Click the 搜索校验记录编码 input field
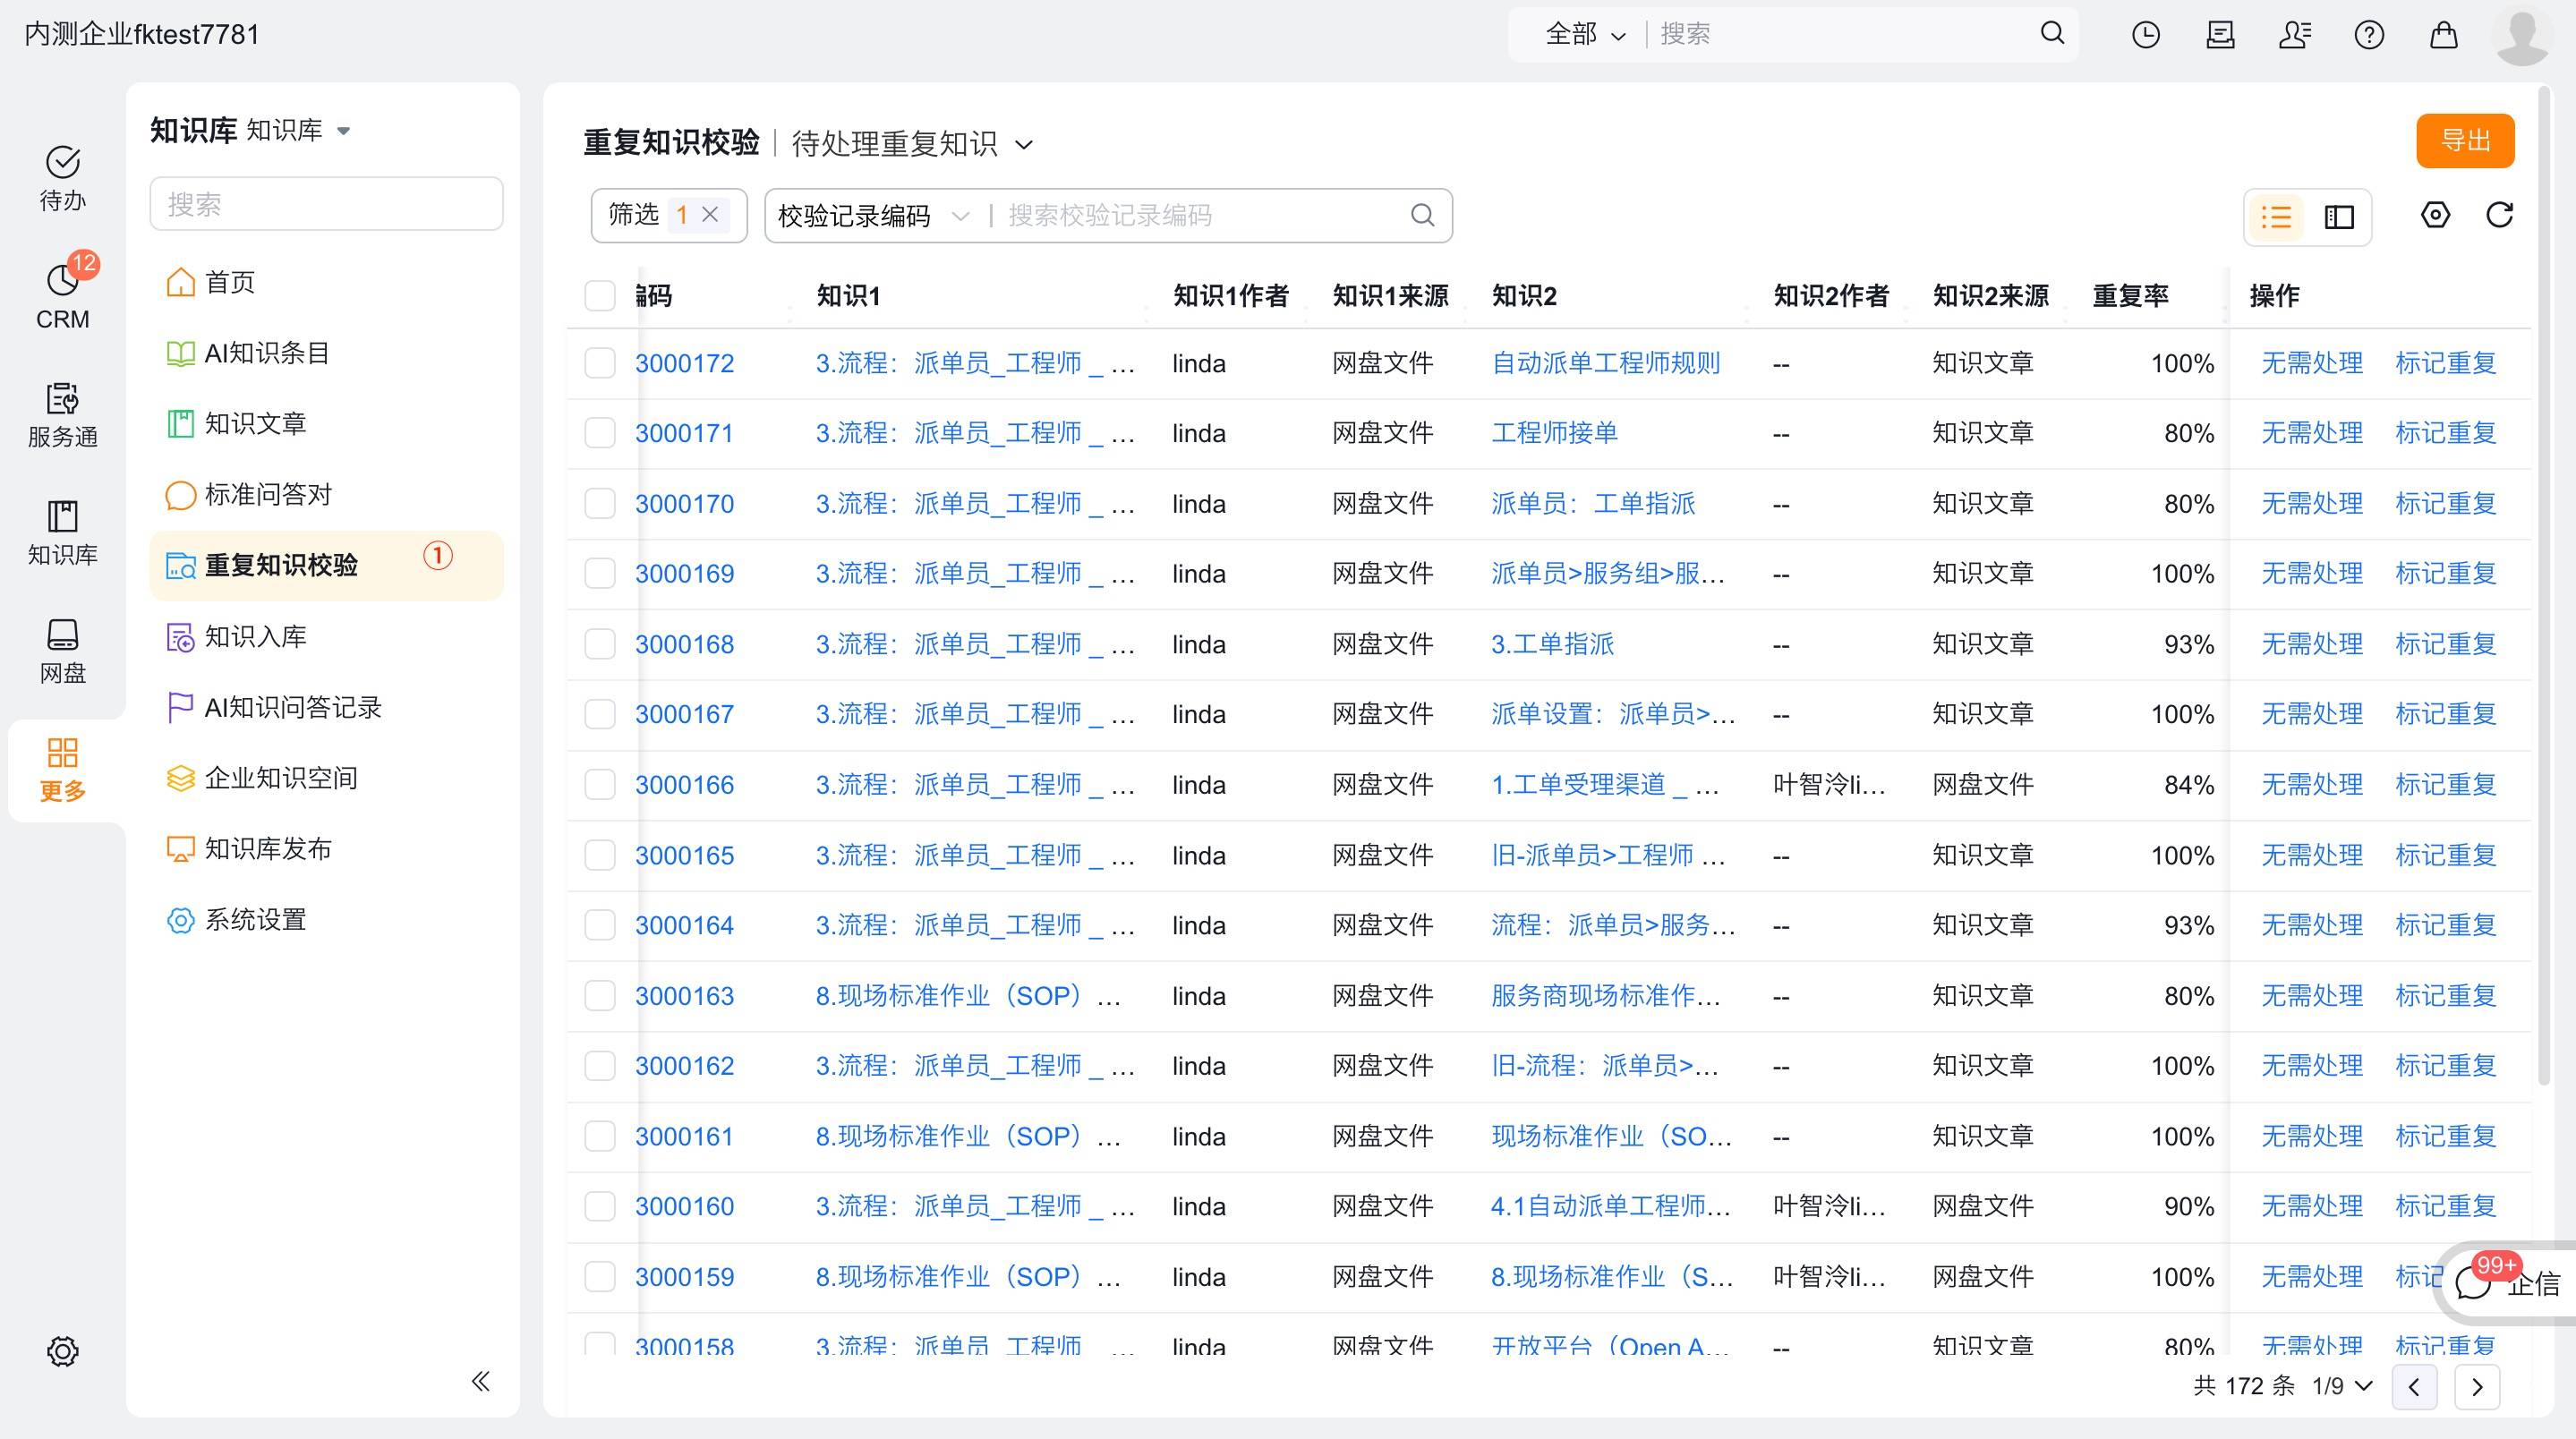This screenshot has height=1439, width=2576. coord(1200,216)
